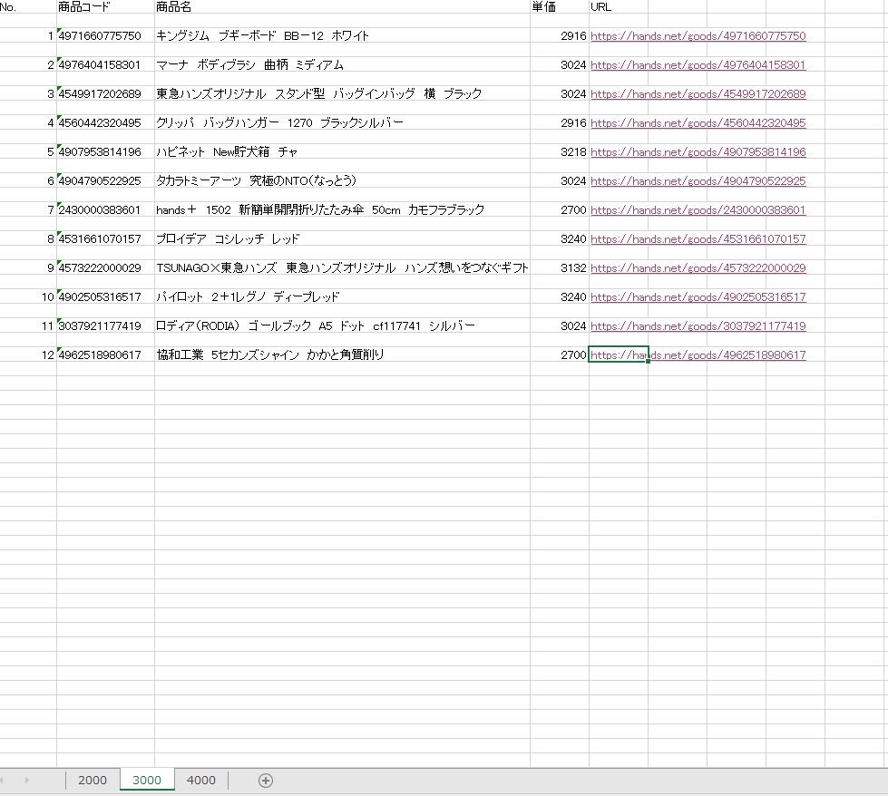This screenshot has width=888, height=796.
Task: Select the 単価 header cell
Action: coord(559,6)
